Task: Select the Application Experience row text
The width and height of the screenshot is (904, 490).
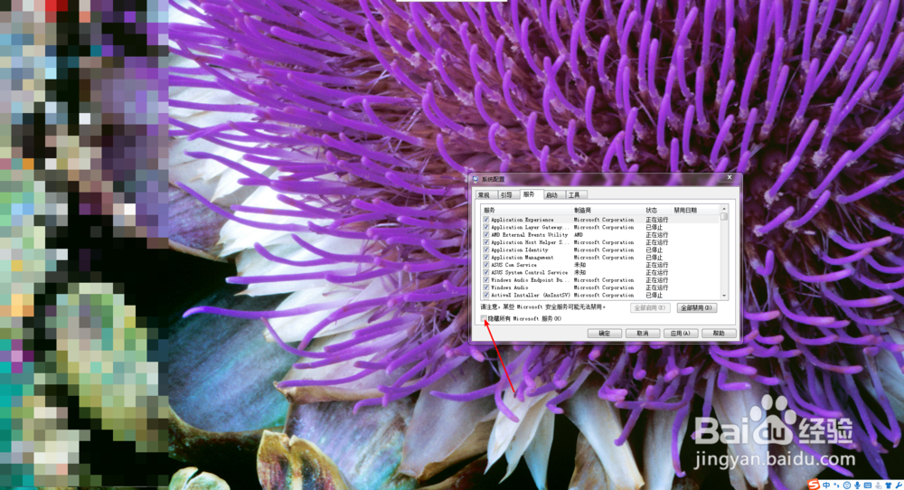Action: (523, 220)
